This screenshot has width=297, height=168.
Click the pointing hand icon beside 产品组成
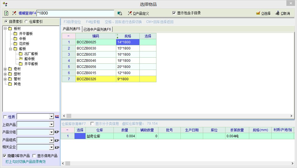[57, 140]
